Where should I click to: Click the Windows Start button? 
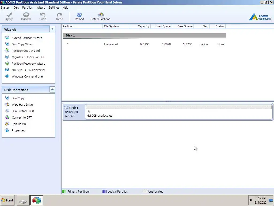(7, 200)
